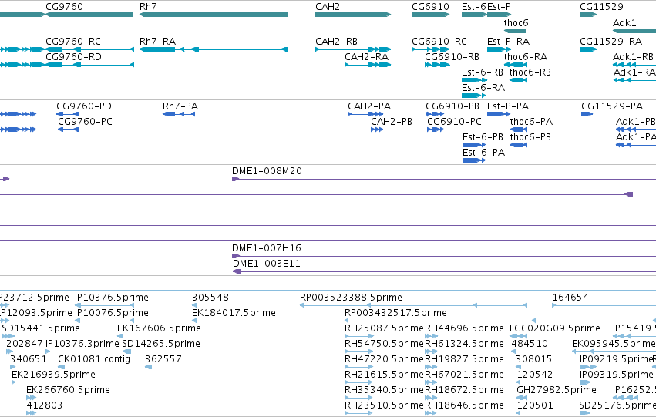Select the DME1-003E11 clone label

(x=267, y=264)
